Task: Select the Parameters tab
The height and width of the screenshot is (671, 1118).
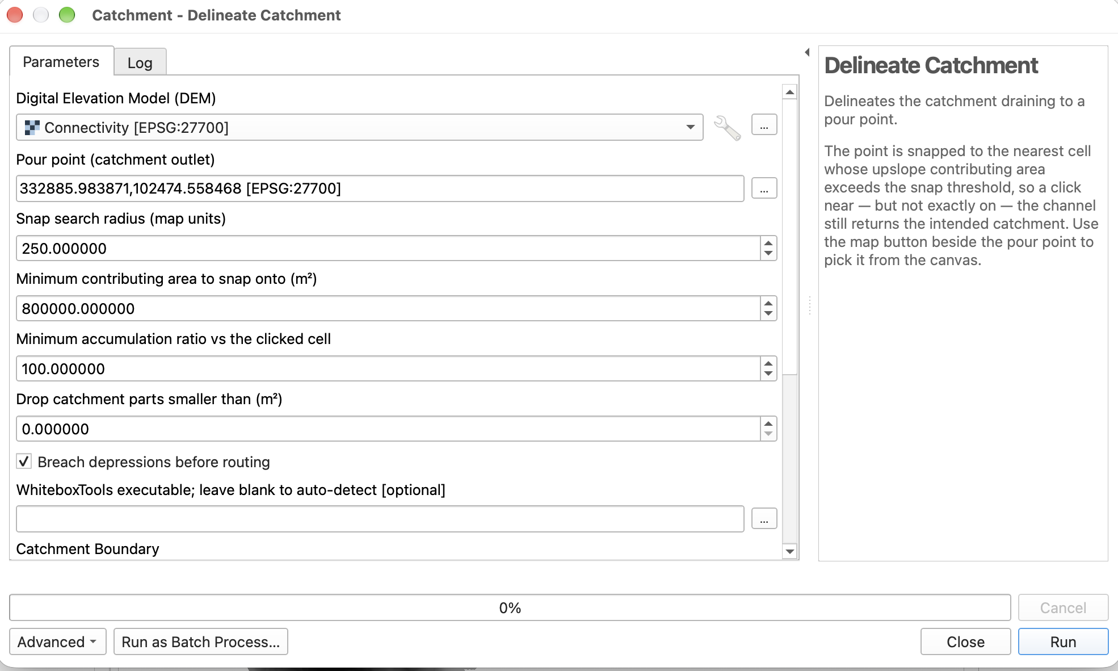Action: pyautogui.click(x=61, y=61)
